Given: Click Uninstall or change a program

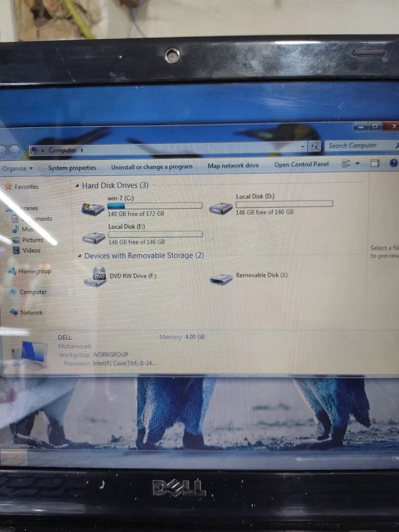Looking at the screenshot, I should [x=152, y=167].
